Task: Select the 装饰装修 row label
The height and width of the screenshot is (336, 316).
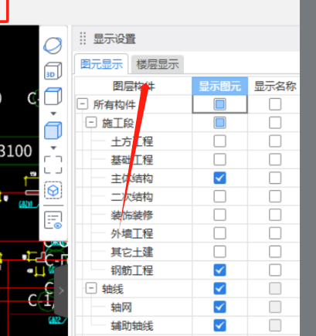Action: [x=132, y=216]
